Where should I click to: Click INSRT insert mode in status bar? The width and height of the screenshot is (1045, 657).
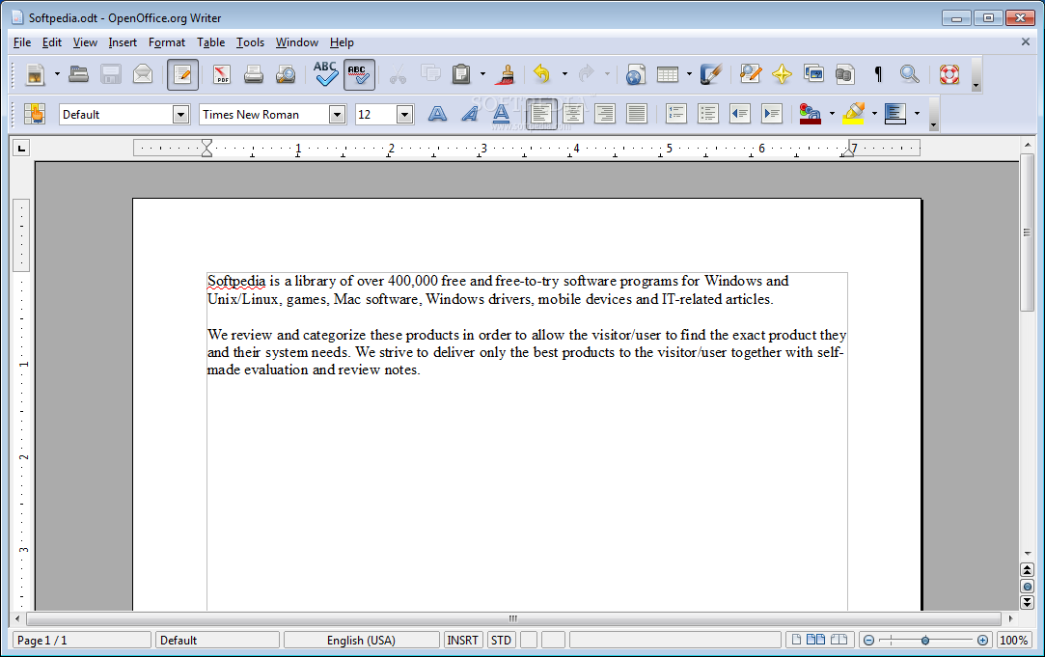(462, 641)
